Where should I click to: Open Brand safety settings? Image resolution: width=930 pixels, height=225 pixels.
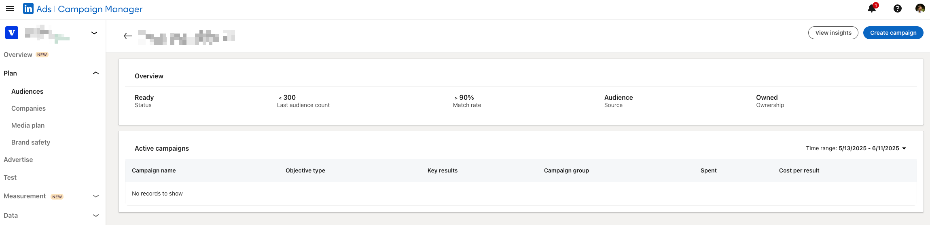(31, 142)
